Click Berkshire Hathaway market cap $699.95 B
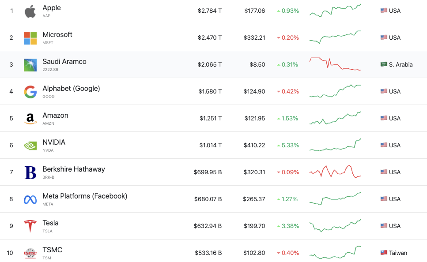This screenshot has height=262, width=427. point(208,172)
